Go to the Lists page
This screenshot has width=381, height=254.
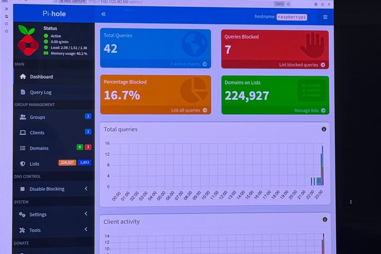point(54,164)
